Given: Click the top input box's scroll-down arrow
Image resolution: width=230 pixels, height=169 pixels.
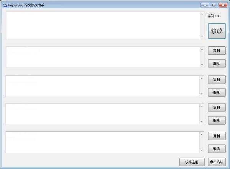Looking at the screenshot, I should (202, 36).
